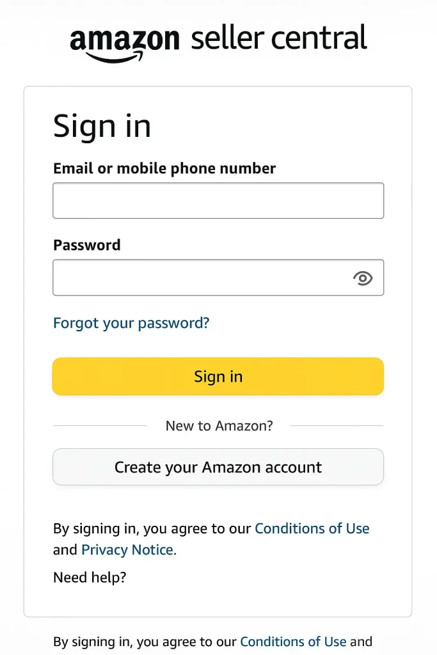
Task: Select "Create your Amazon account" button
Action: click(x=218, y=467)
